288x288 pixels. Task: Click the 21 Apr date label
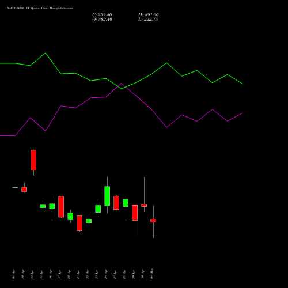(78, 274)
